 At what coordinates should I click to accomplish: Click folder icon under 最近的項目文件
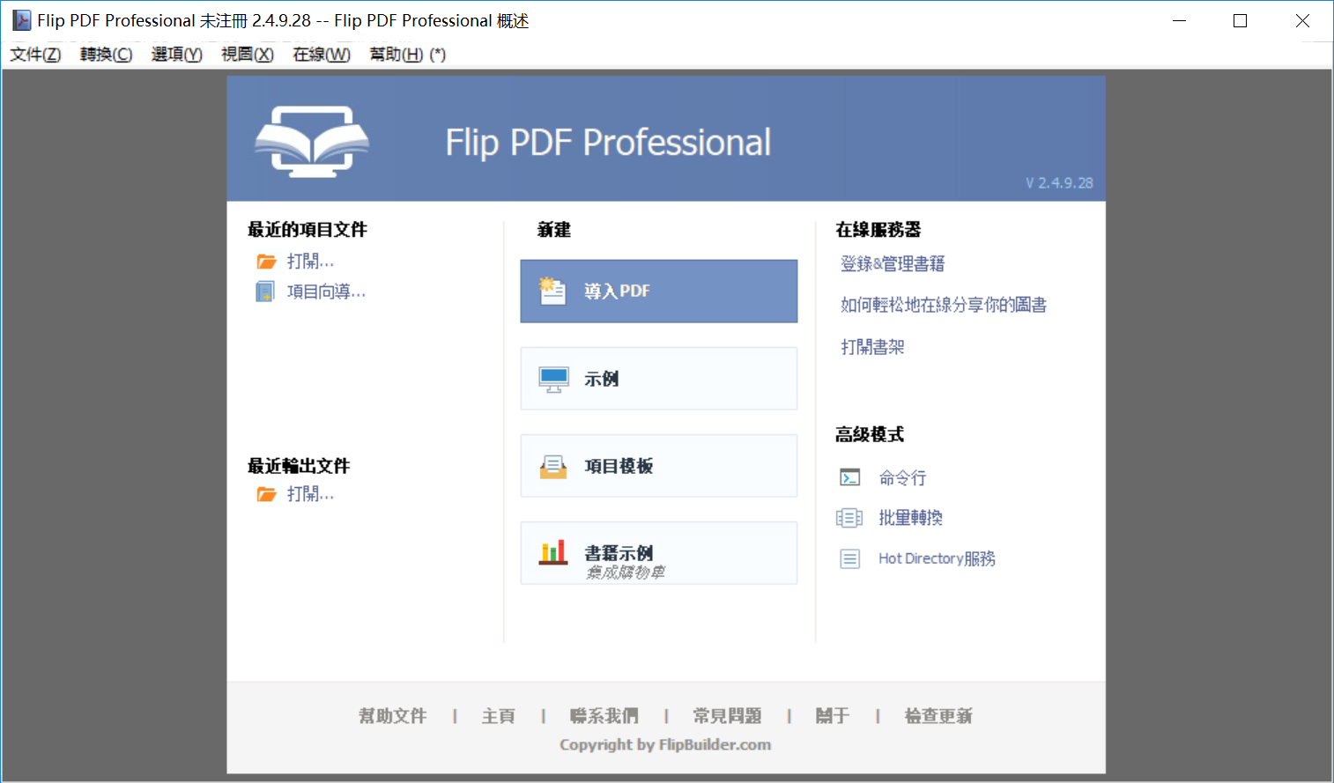click(266, 262)
